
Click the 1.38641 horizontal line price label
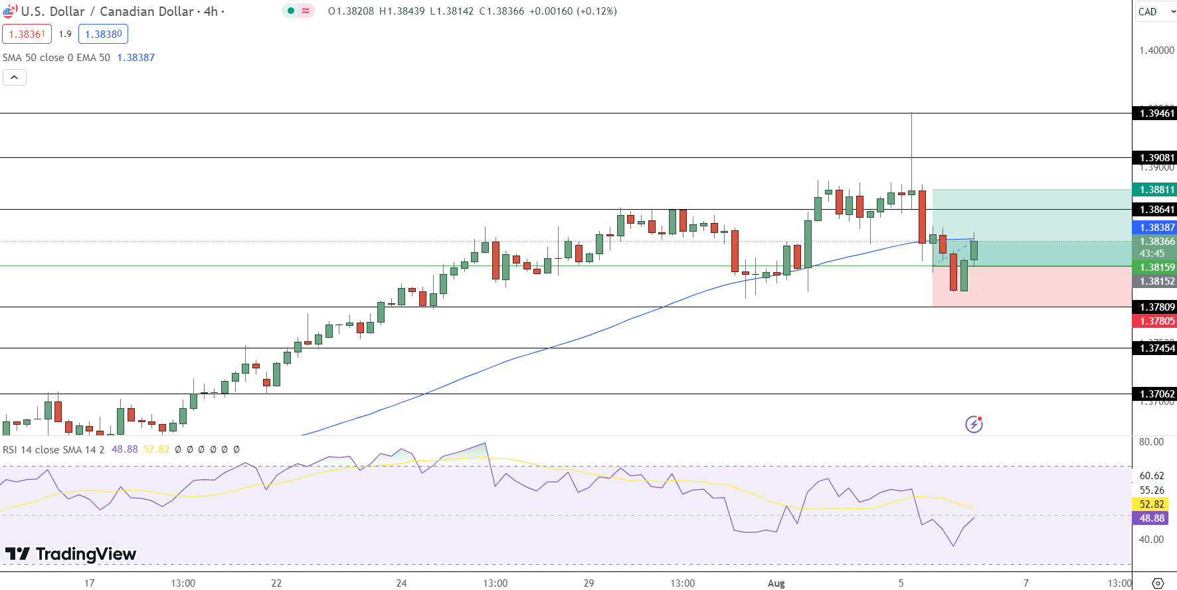click(1154, 210)
